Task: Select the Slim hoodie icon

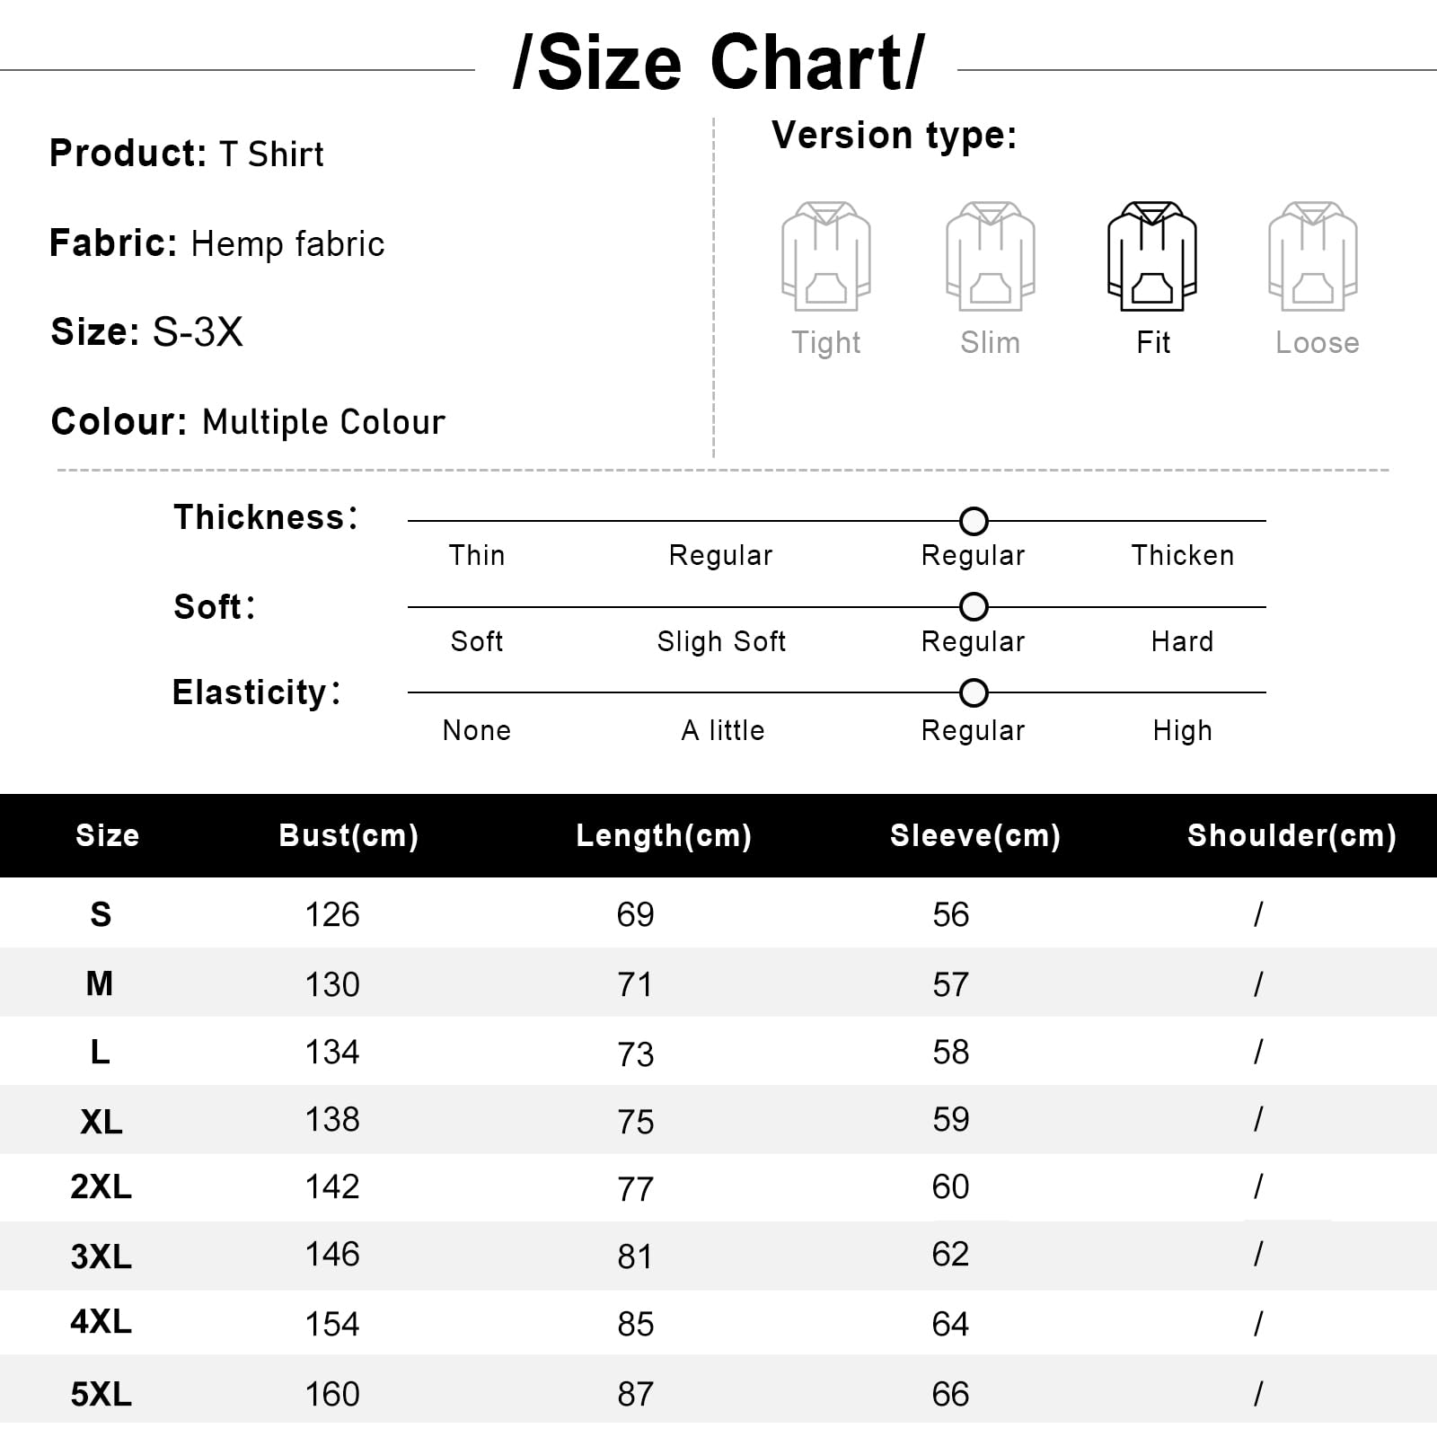Action: (990, 257)
